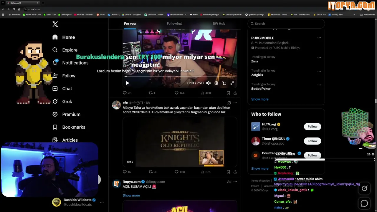Repost the post with 1 repost
The height and width of the screenshot is (212, 377).
[x=152, y=93]
